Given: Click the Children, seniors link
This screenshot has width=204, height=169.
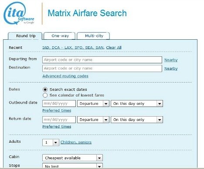Looking at the screenshot, I should (x=76, y=142).
